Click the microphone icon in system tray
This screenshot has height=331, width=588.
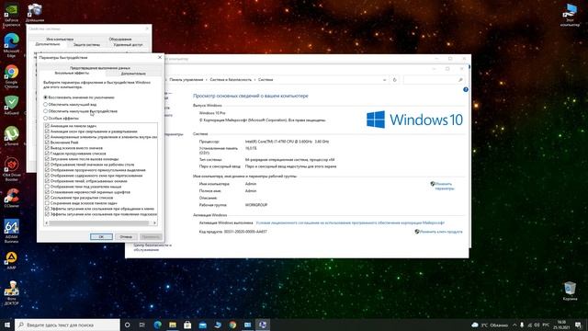pyautogui.click(x=522, y=325)
